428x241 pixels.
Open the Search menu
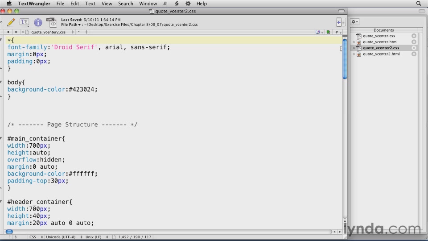pyautogui.click(x=126, y=4)
